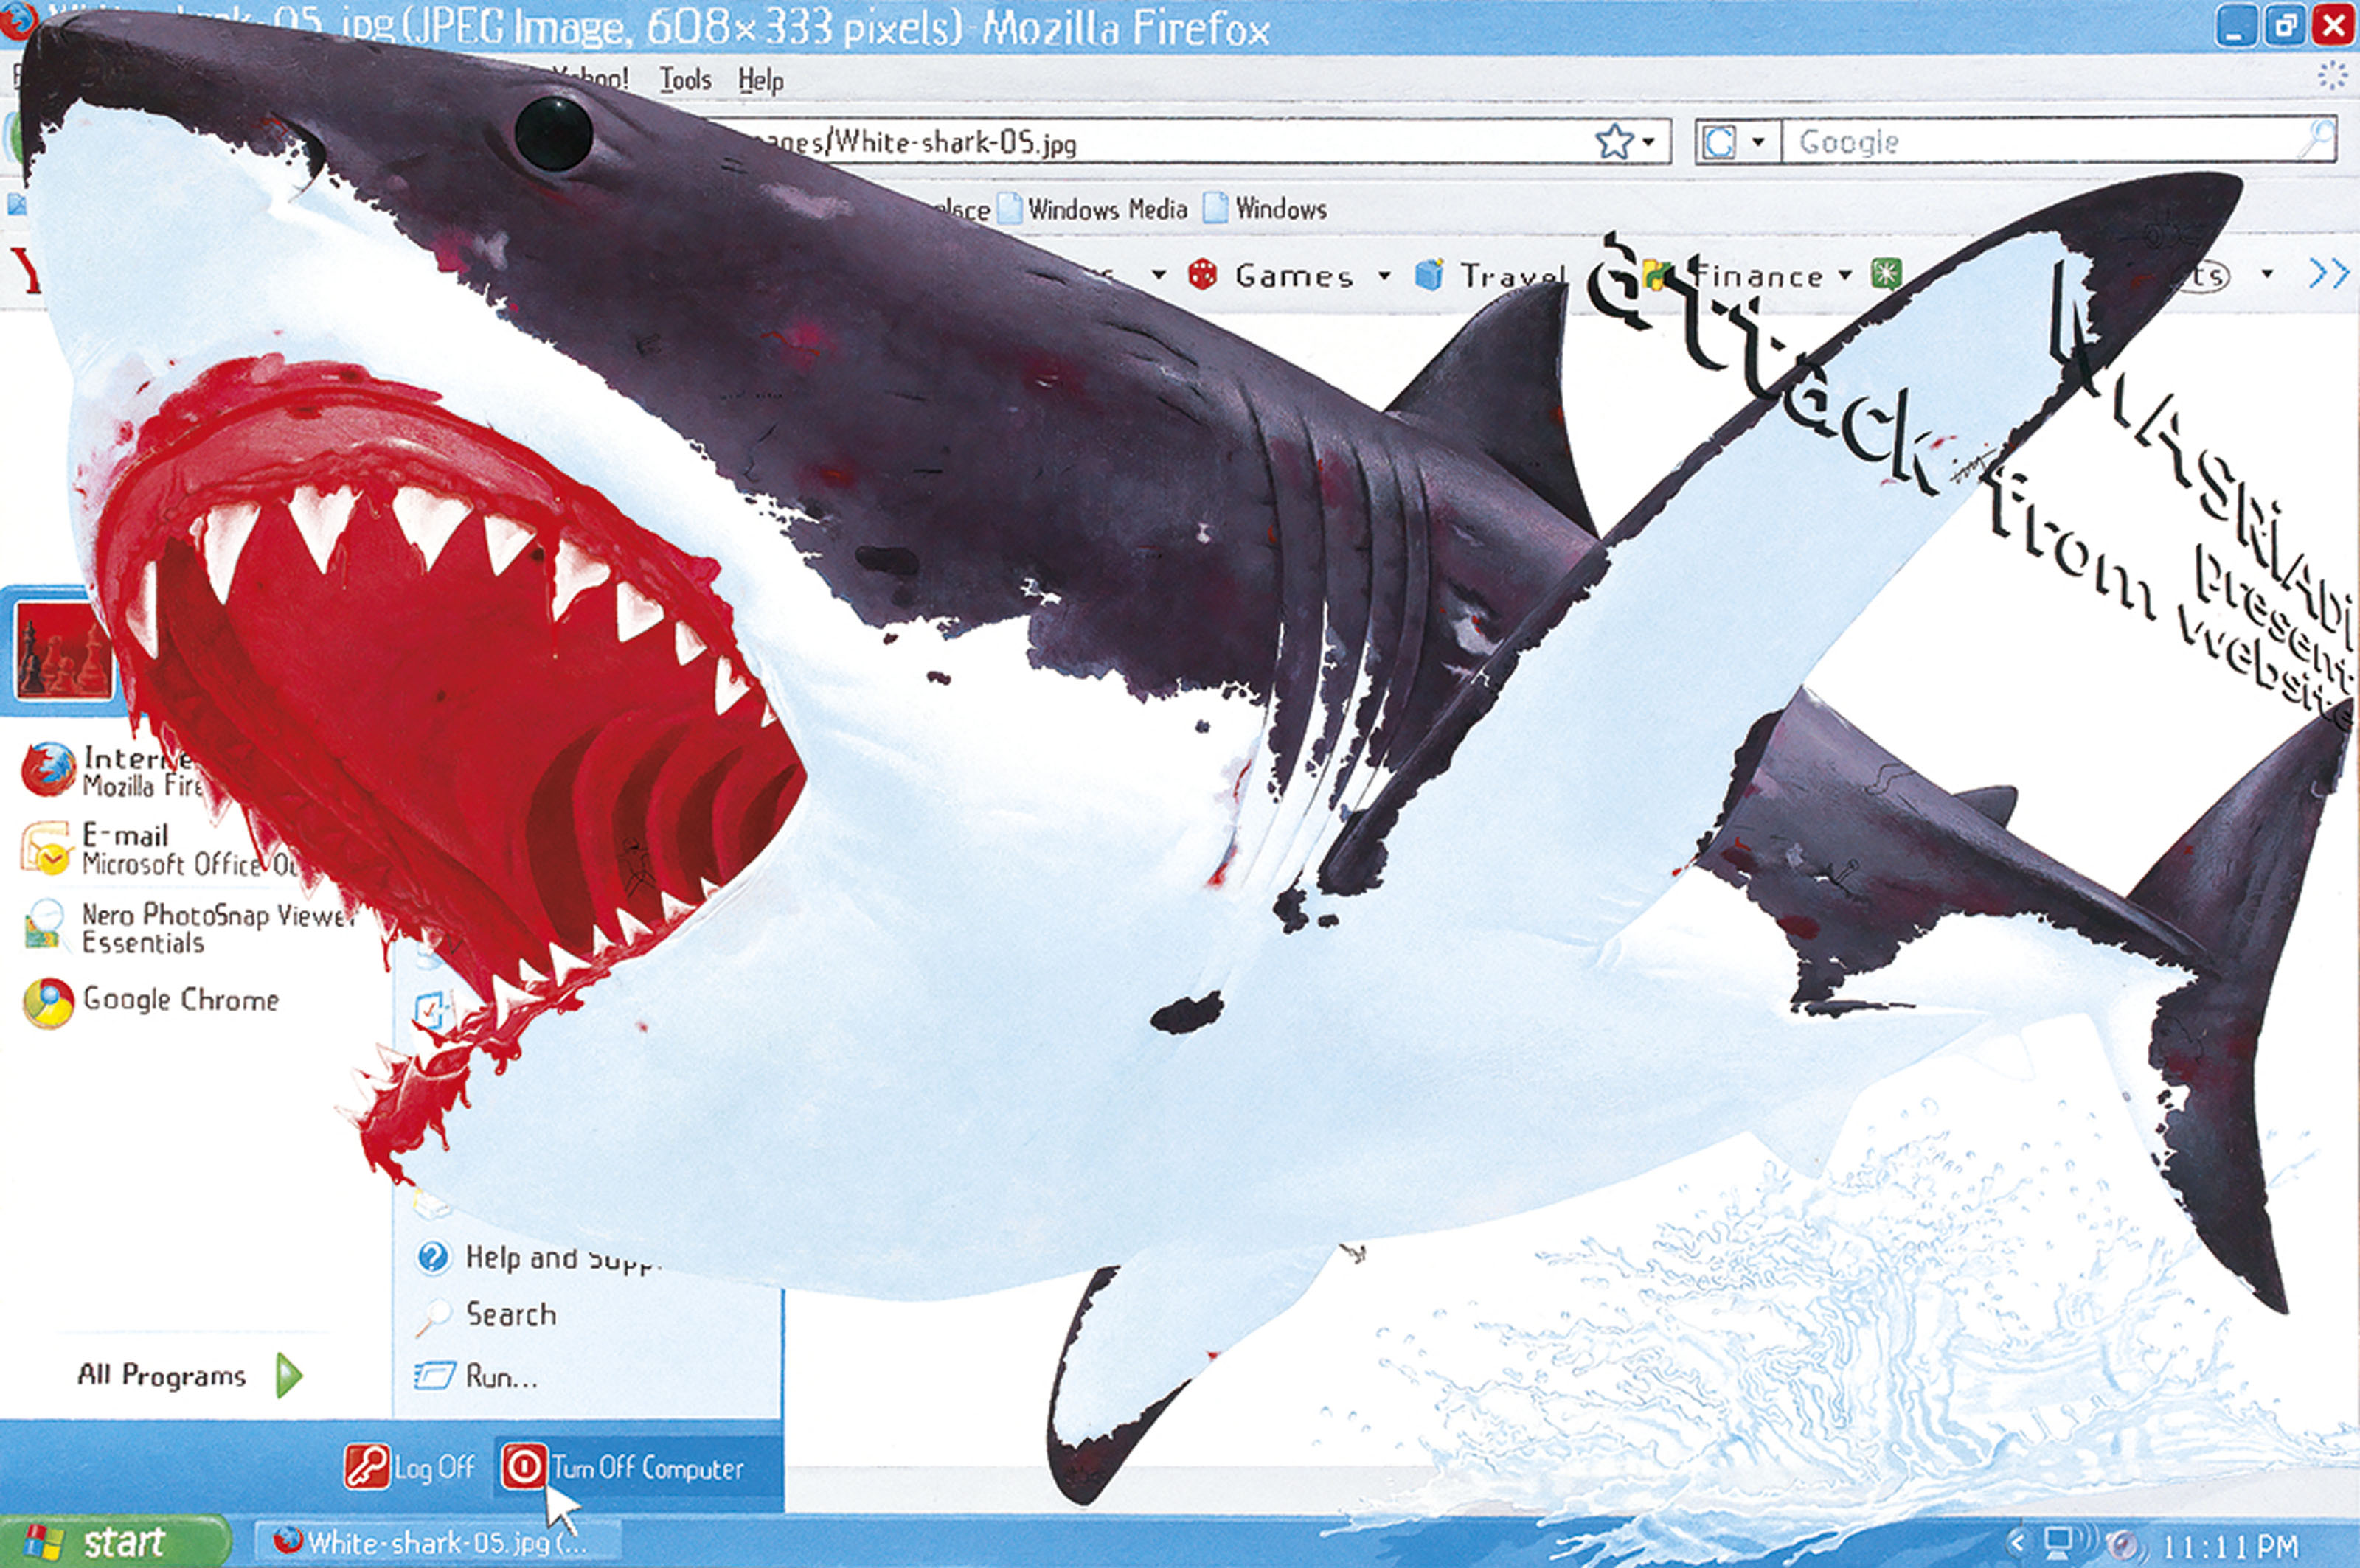Click the red Turn Off Computer power icon
This screenshot has width=2360, height=1568.
click(x=523, y=1467)
